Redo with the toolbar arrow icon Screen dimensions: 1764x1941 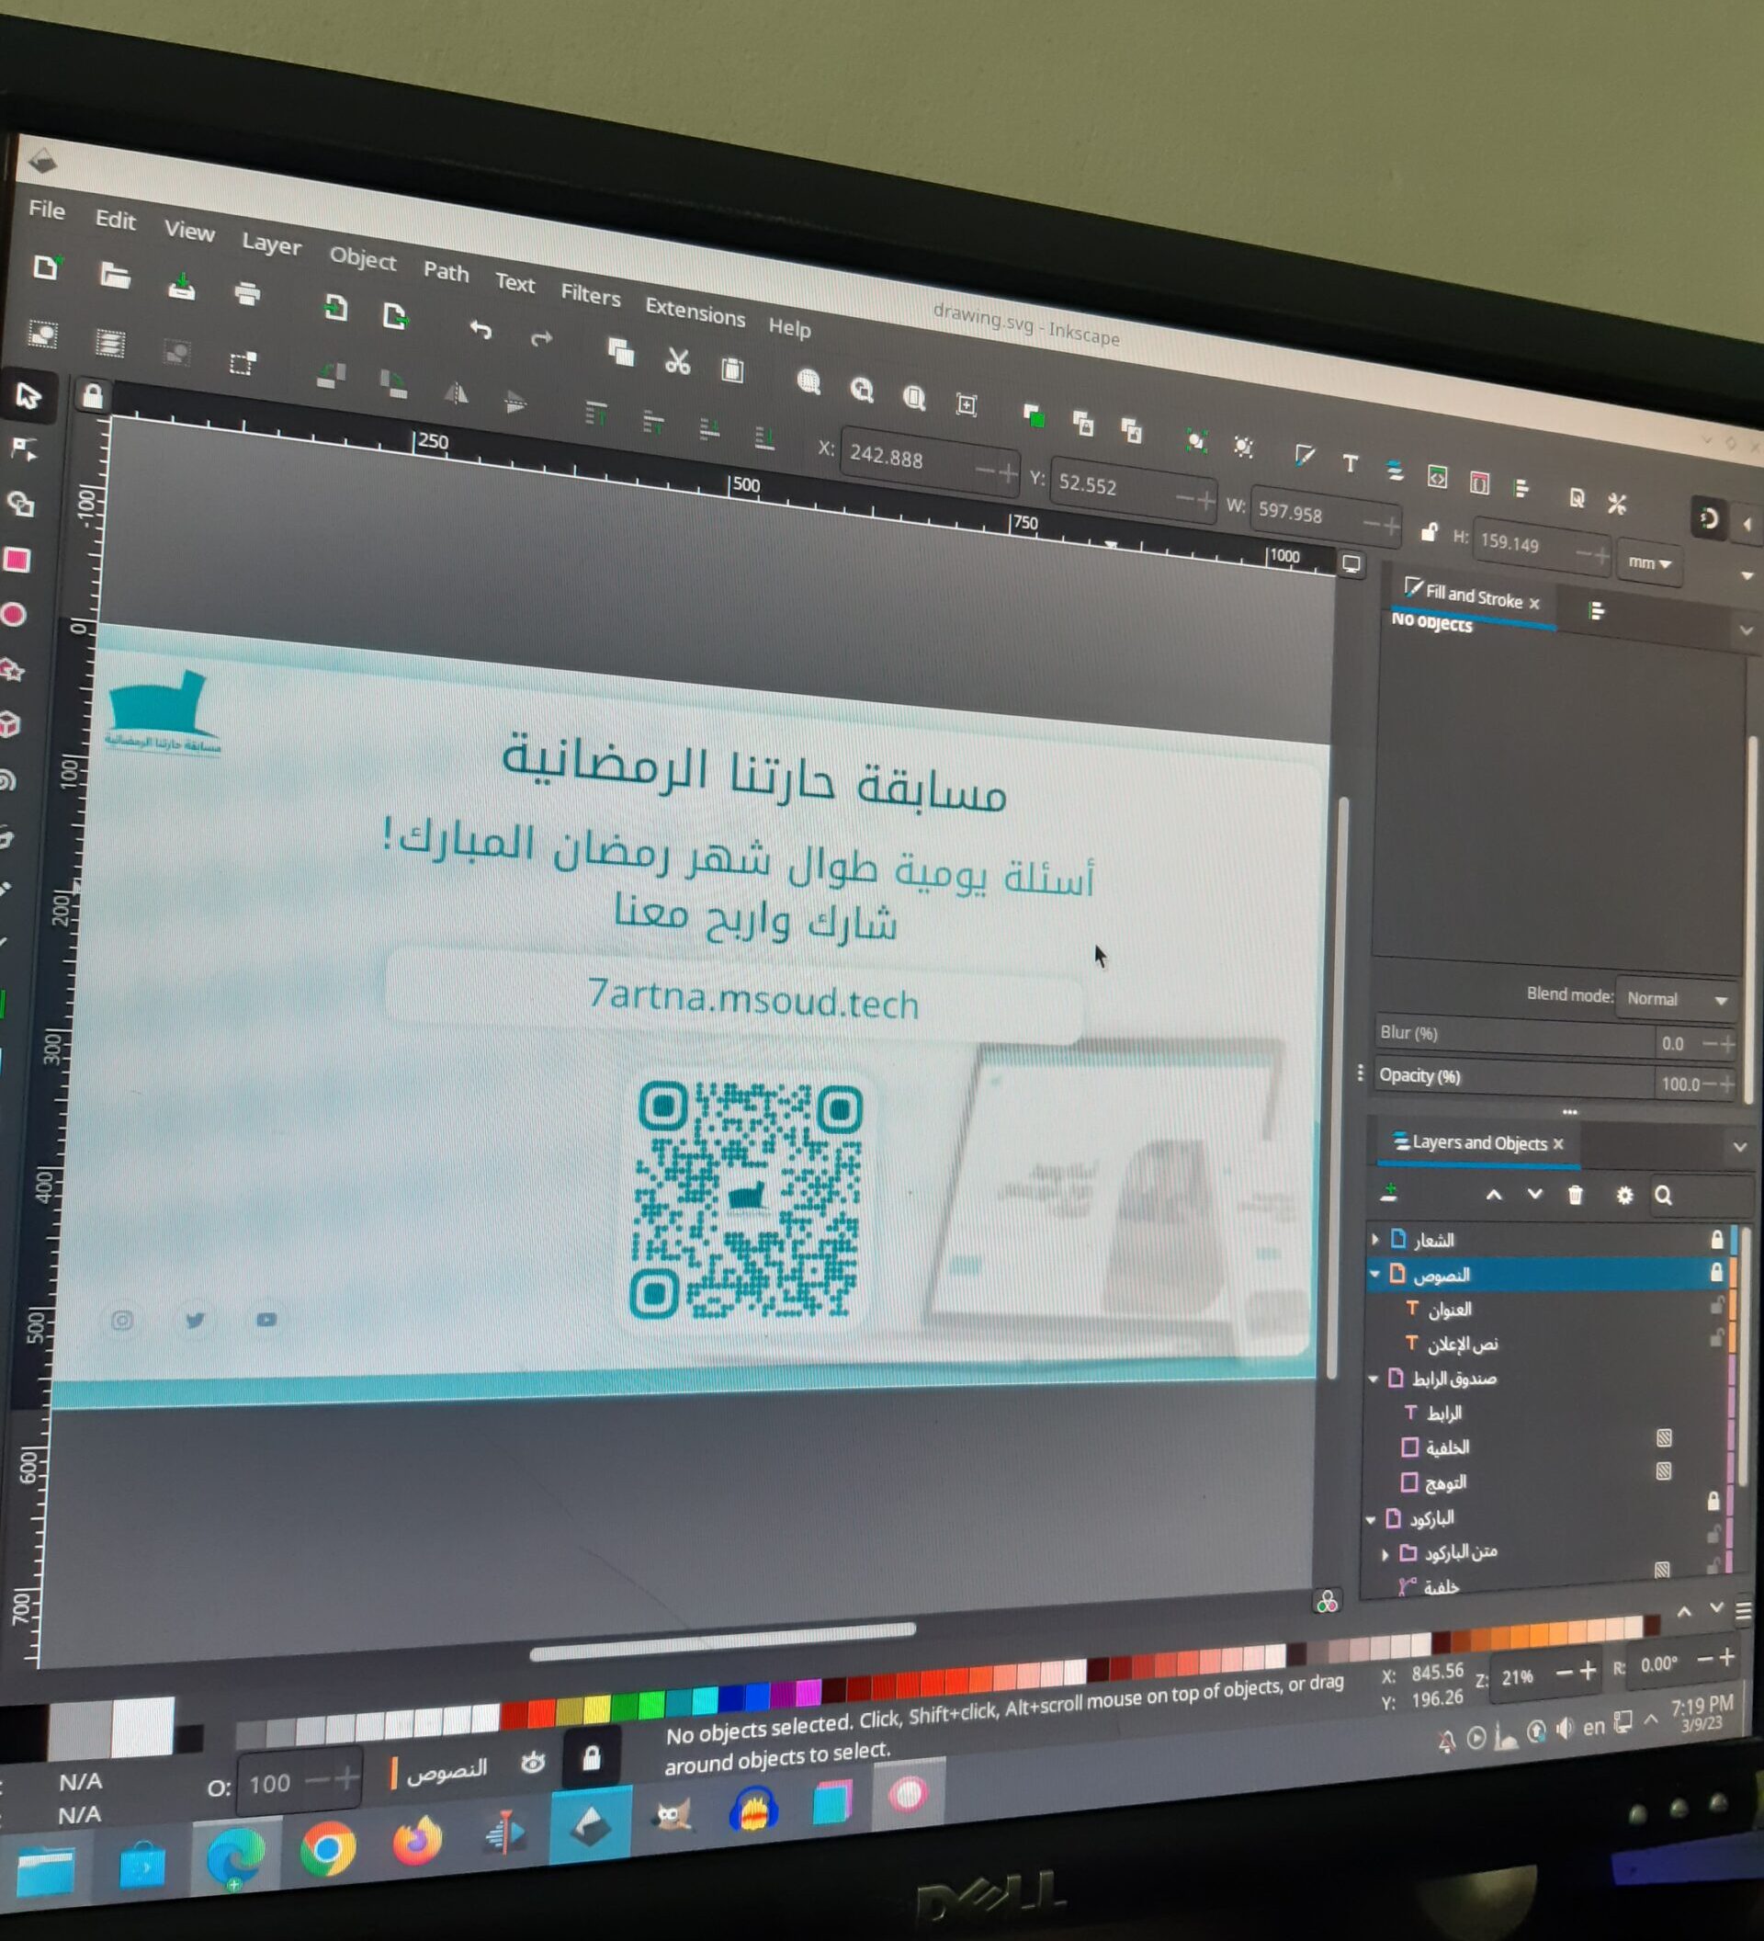click(542, 338)
